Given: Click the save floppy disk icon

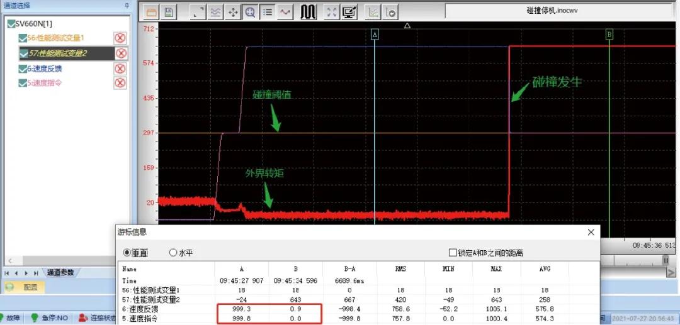Looking at the screenshot, I should point(169,12).
